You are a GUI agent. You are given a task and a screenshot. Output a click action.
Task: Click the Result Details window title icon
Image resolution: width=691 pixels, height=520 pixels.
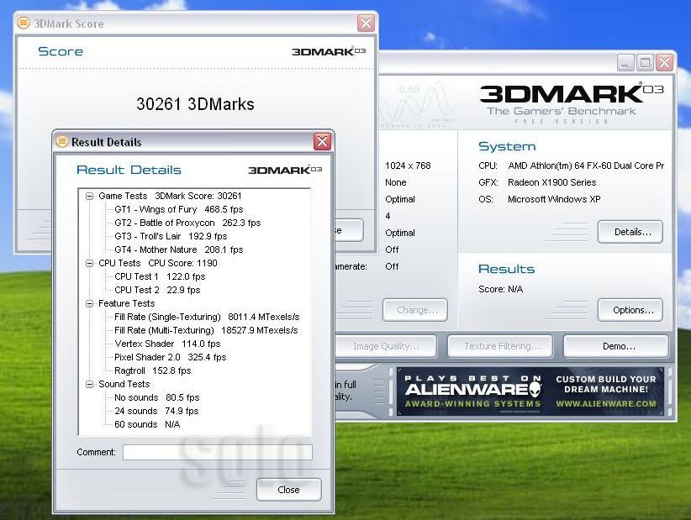click(x=61, y=141)
